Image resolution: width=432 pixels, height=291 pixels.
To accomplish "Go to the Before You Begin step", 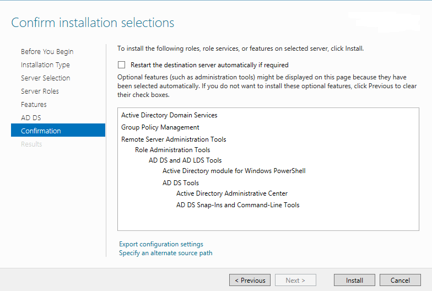I will point(47,52).
